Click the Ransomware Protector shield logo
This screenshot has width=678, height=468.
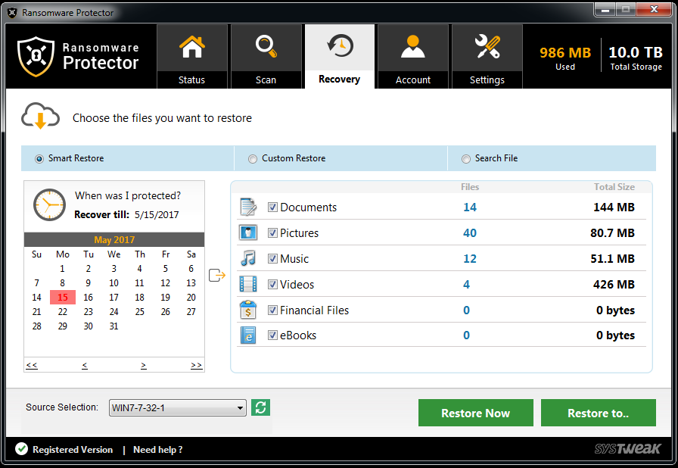(x=36, y=57)
